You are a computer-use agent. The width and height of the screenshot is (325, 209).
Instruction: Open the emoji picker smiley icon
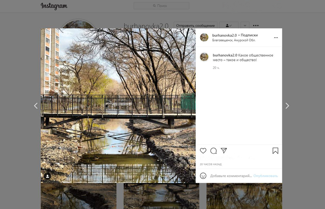[x=203, y=176]
